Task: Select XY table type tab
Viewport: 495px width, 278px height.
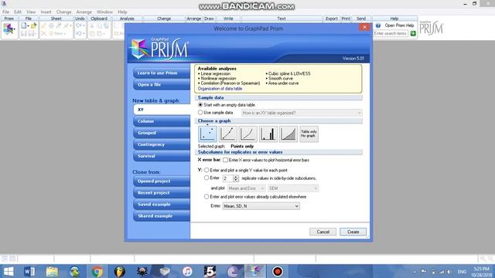Action: point(162,110)
